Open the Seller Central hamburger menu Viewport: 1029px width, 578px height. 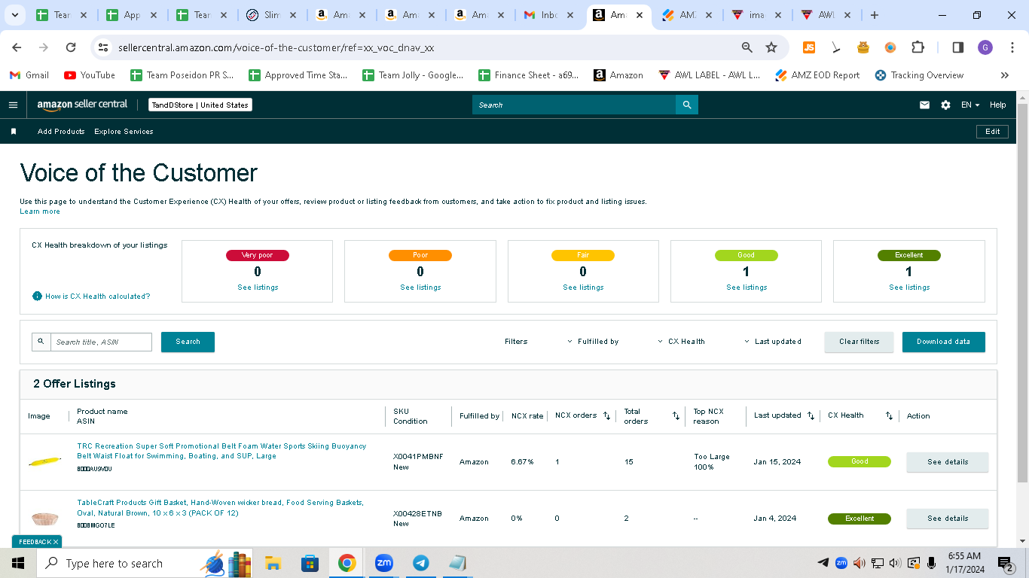(x=13, y=105)
